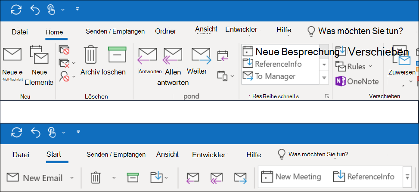Screen dimensions: 419x192
Task: Select the Start tab in lower ribbon
Action: [54, 154]
